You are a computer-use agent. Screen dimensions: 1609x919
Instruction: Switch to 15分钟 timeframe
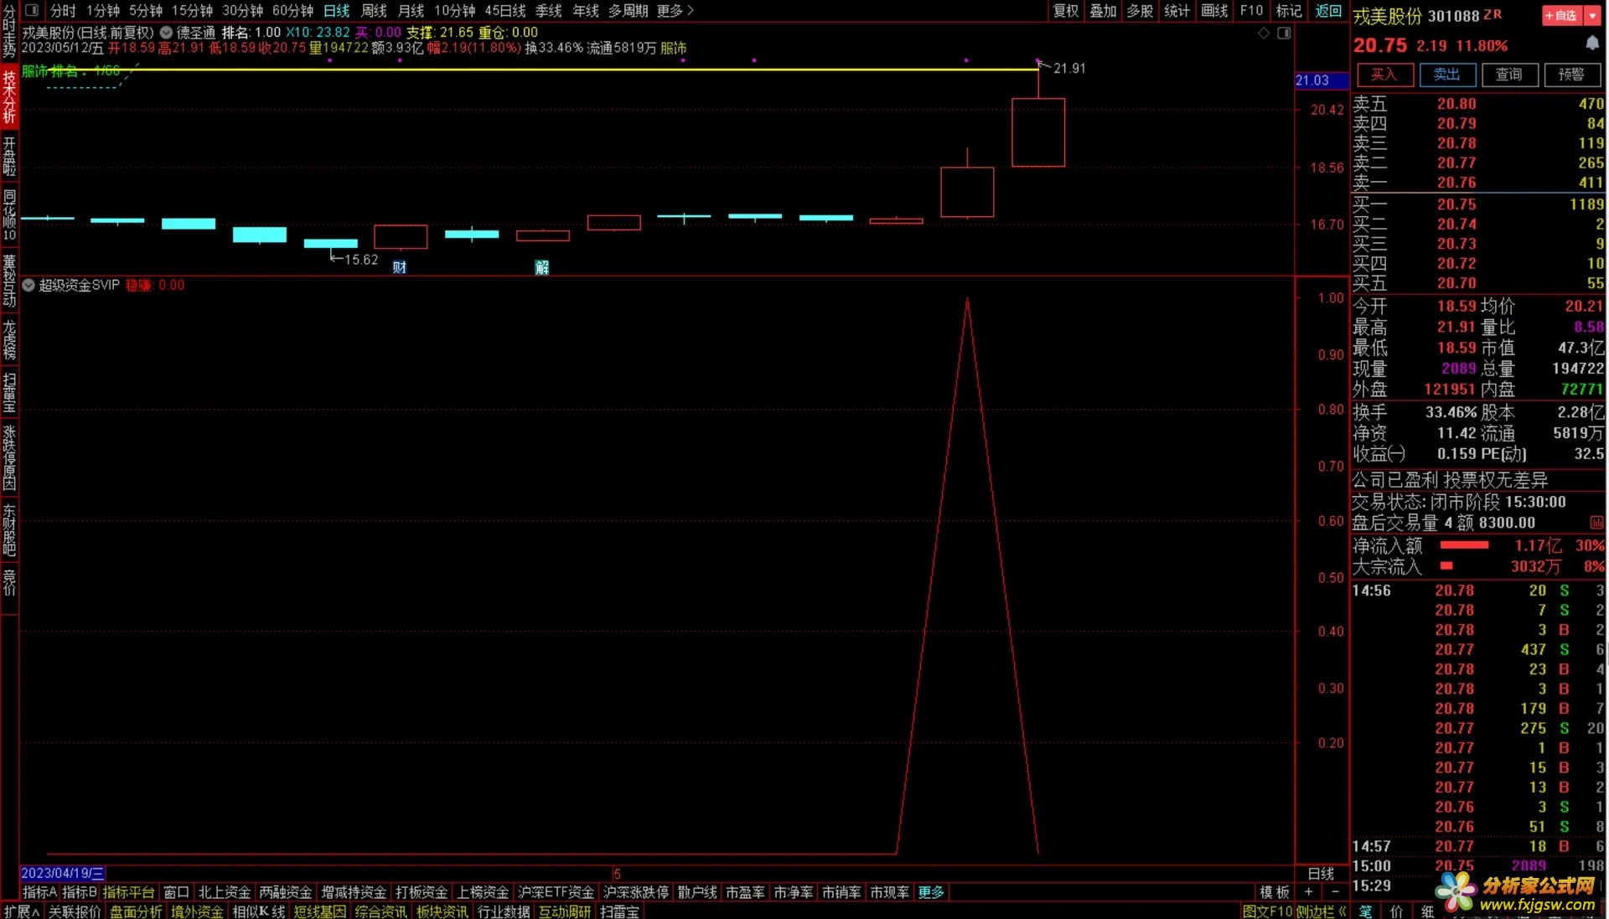pyautogui.click(x=192, y=11)
